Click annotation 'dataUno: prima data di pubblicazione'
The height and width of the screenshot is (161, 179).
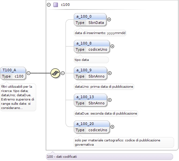click(104, 87)
